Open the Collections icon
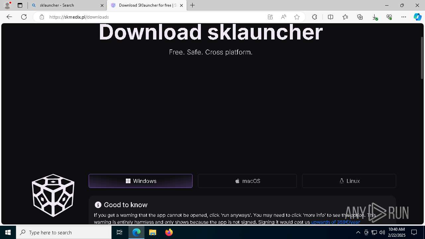 (x=360, y=17)
